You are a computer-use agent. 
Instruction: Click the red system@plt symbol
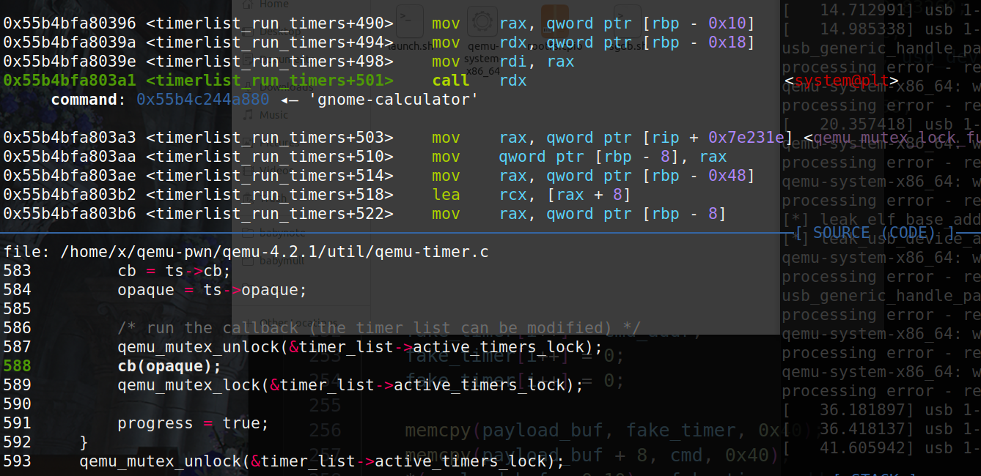click(x=842, y=81)
